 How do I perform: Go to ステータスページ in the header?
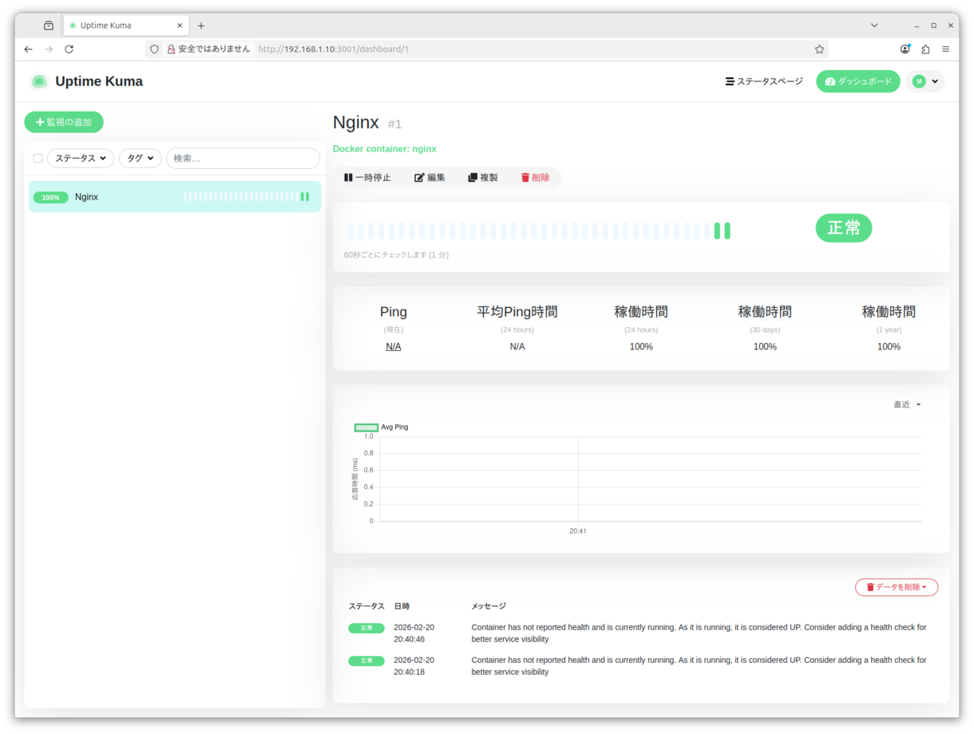764,81
